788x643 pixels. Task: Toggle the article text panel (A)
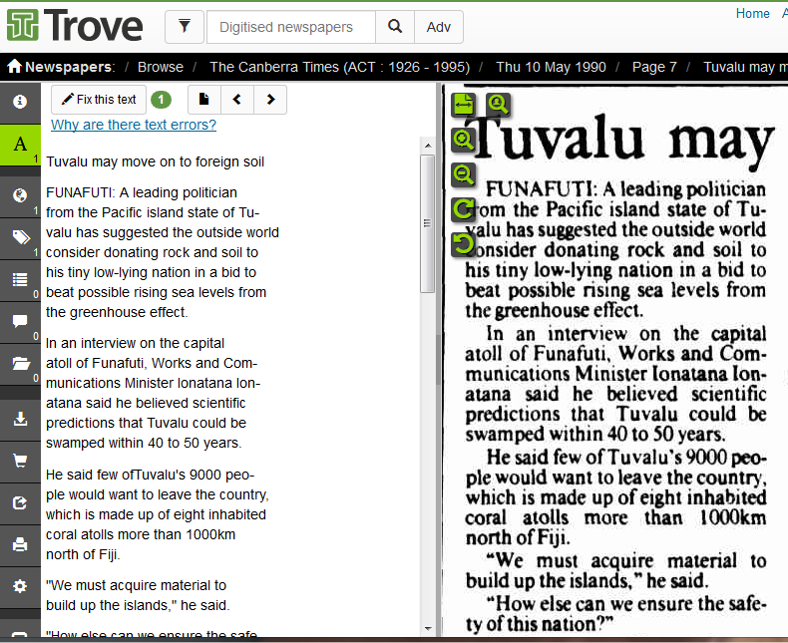[20, 145]
